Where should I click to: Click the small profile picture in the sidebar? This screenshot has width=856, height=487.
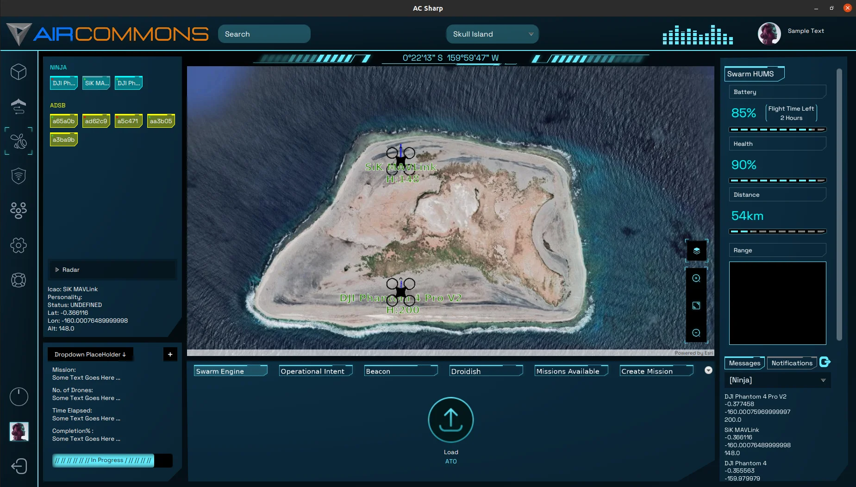click(19, 431)
